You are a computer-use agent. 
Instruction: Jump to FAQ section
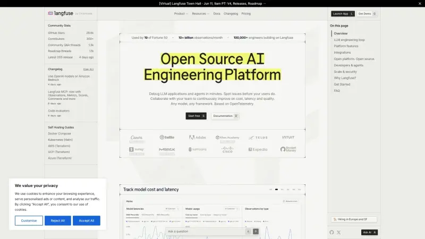(337, 91)
